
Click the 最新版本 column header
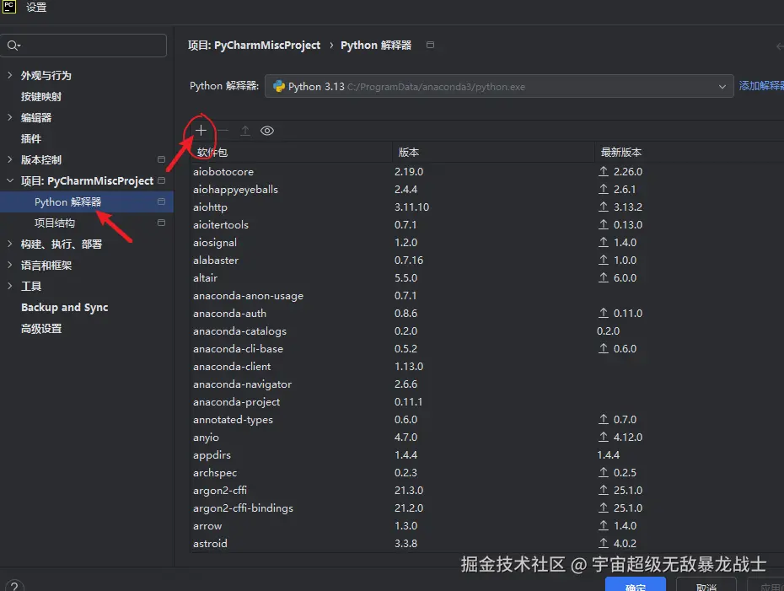tap(690, 153)
